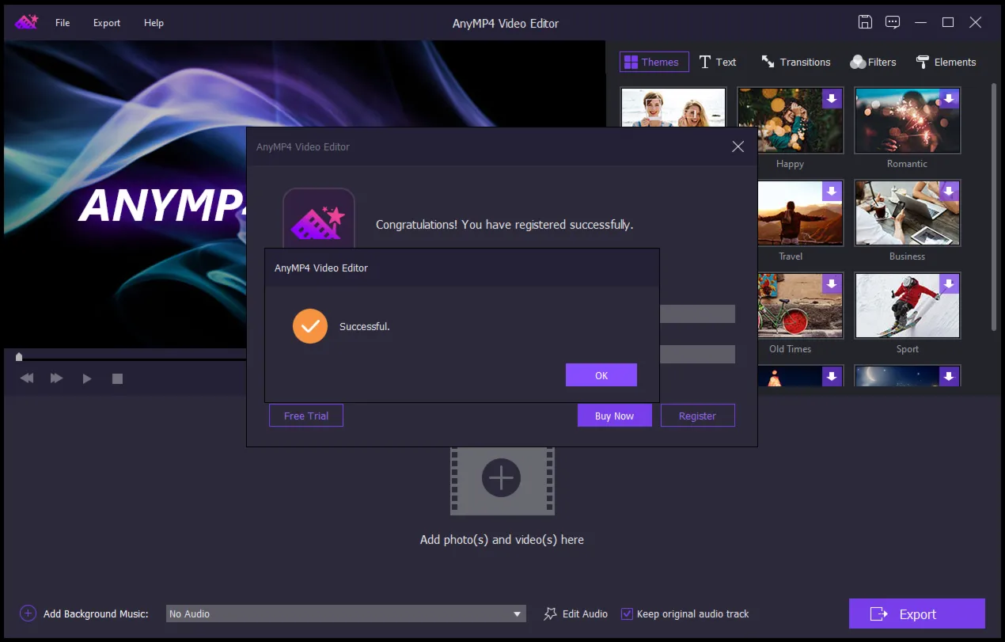Download the Old Times theme via arrow icon

click(832, 284)
